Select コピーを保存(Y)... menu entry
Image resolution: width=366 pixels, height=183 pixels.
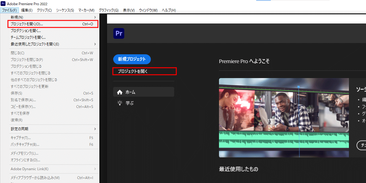click(x=53, y=106)
